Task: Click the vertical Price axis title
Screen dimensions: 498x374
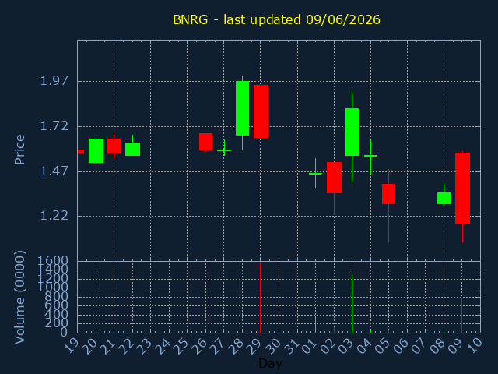Action: (19, 150)
